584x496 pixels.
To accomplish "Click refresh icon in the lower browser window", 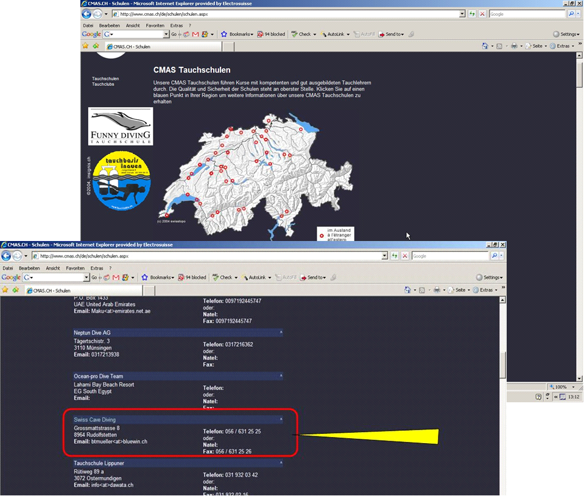I will point(395,256).
